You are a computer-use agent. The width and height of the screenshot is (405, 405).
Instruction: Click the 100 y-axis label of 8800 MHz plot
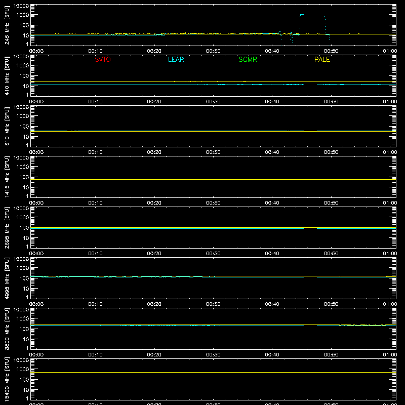[24, 329]
